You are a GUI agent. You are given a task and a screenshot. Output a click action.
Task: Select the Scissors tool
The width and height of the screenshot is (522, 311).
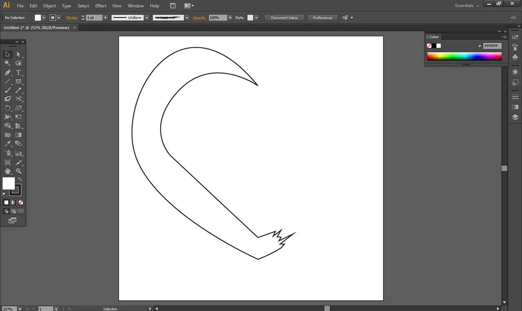(18, 99)
